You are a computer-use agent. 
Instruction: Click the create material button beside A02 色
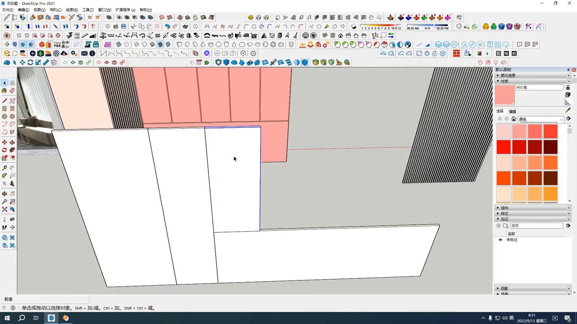pos(568,88)
